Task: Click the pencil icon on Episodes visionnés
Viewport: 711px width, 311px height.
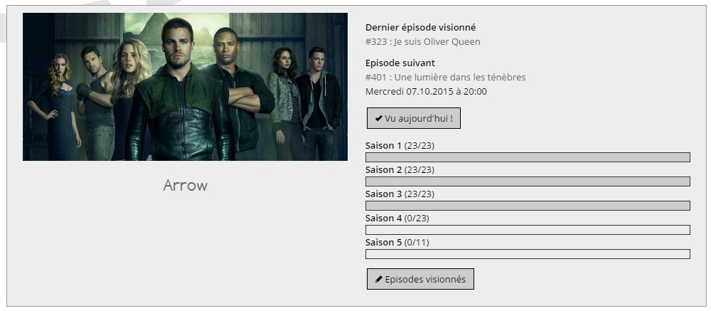Action: (x=379, y=279)
